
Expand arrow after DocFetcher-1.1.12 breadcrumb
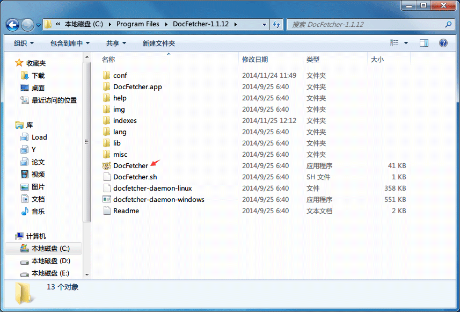[x=235, y=24]
